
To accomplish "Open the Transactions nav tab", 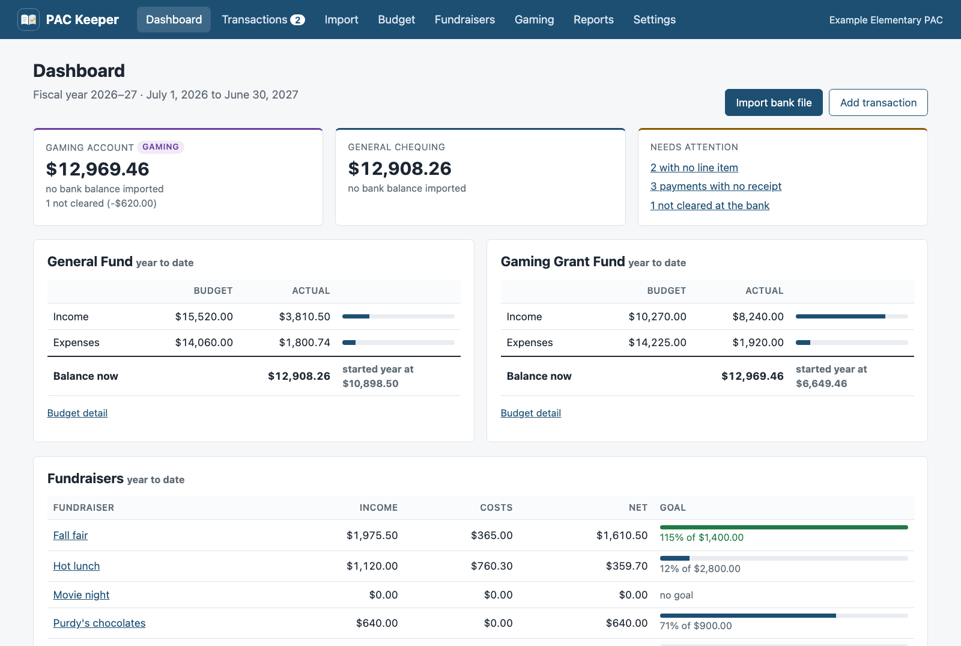I will pyautogui.click(x=263, y=20).
